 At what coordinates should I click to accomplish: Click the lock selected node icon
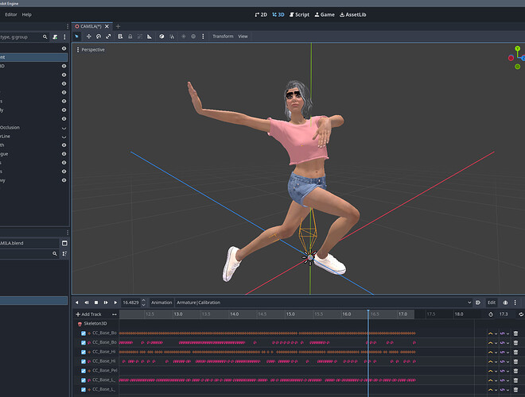click(130, 37)
